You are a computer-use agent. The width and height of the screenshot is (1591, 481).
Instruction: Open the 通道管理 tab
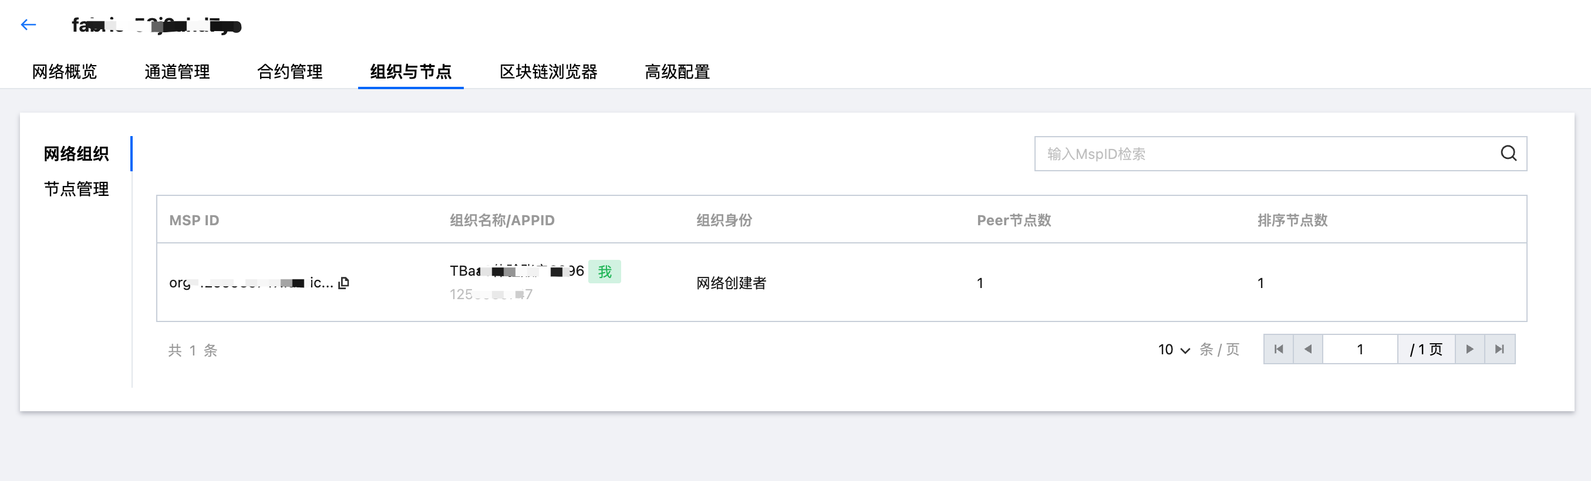[177, 72]
